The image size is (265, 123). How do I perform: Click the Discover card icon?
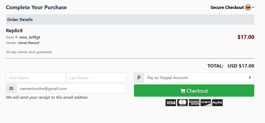click(206, 103)
